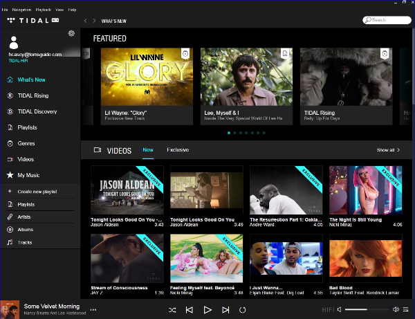The height and width of the screenshot is (319, 415).
Task: Open the play queue icon
Action: (407, 310)
